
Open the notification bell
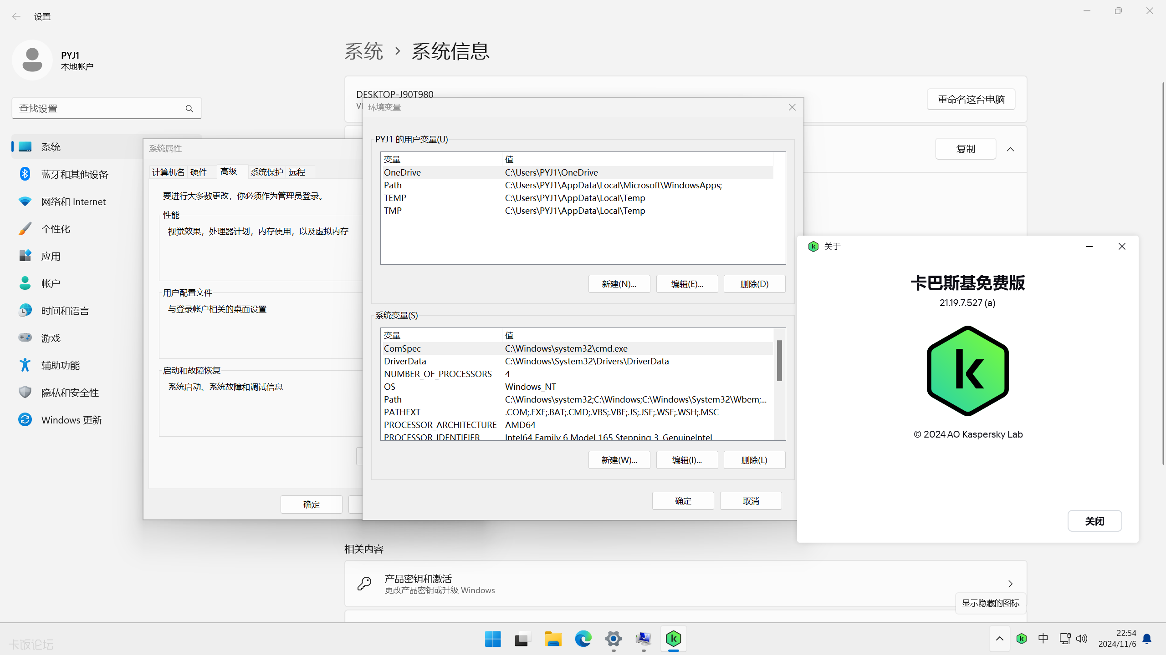1147,639
